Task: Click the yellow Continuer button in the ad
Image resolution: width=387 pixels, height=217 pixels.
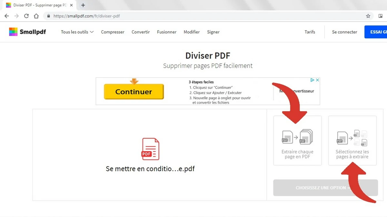Action: [x=134, y=91]
